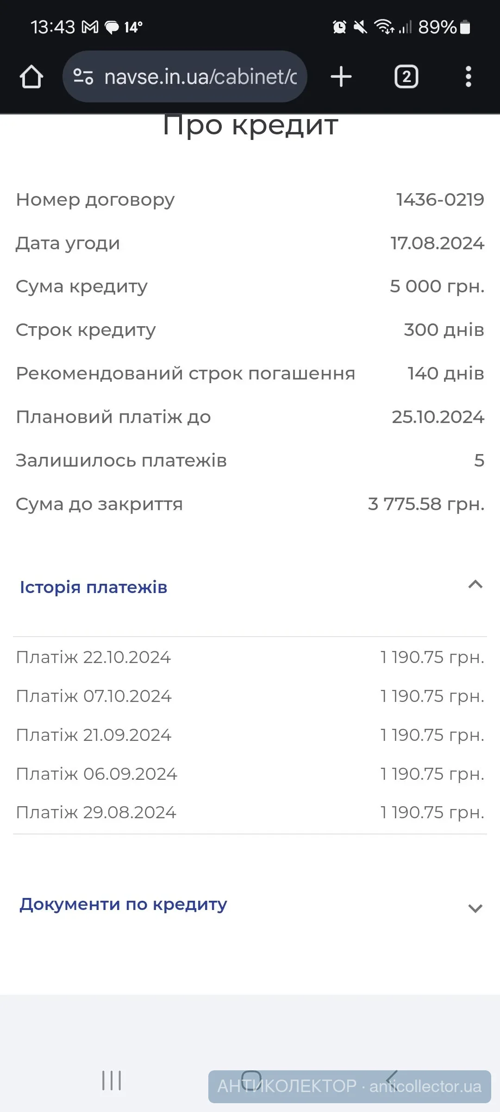Open the tab switcher showing 2 tabs
The width and height of the screenshot is (500, 1112).
[x=406, y=77]
